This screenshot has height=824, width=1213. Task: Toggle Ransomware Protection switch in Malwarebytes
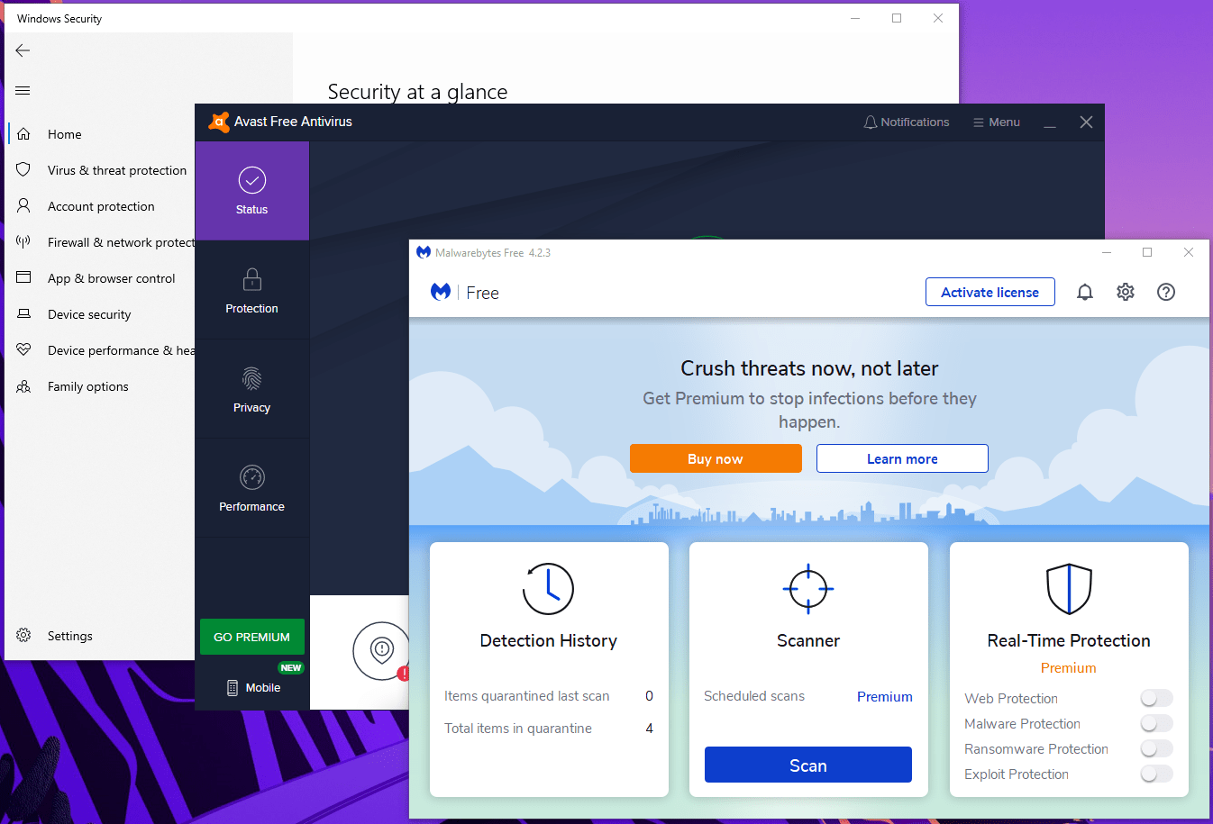click(1156, 748)
